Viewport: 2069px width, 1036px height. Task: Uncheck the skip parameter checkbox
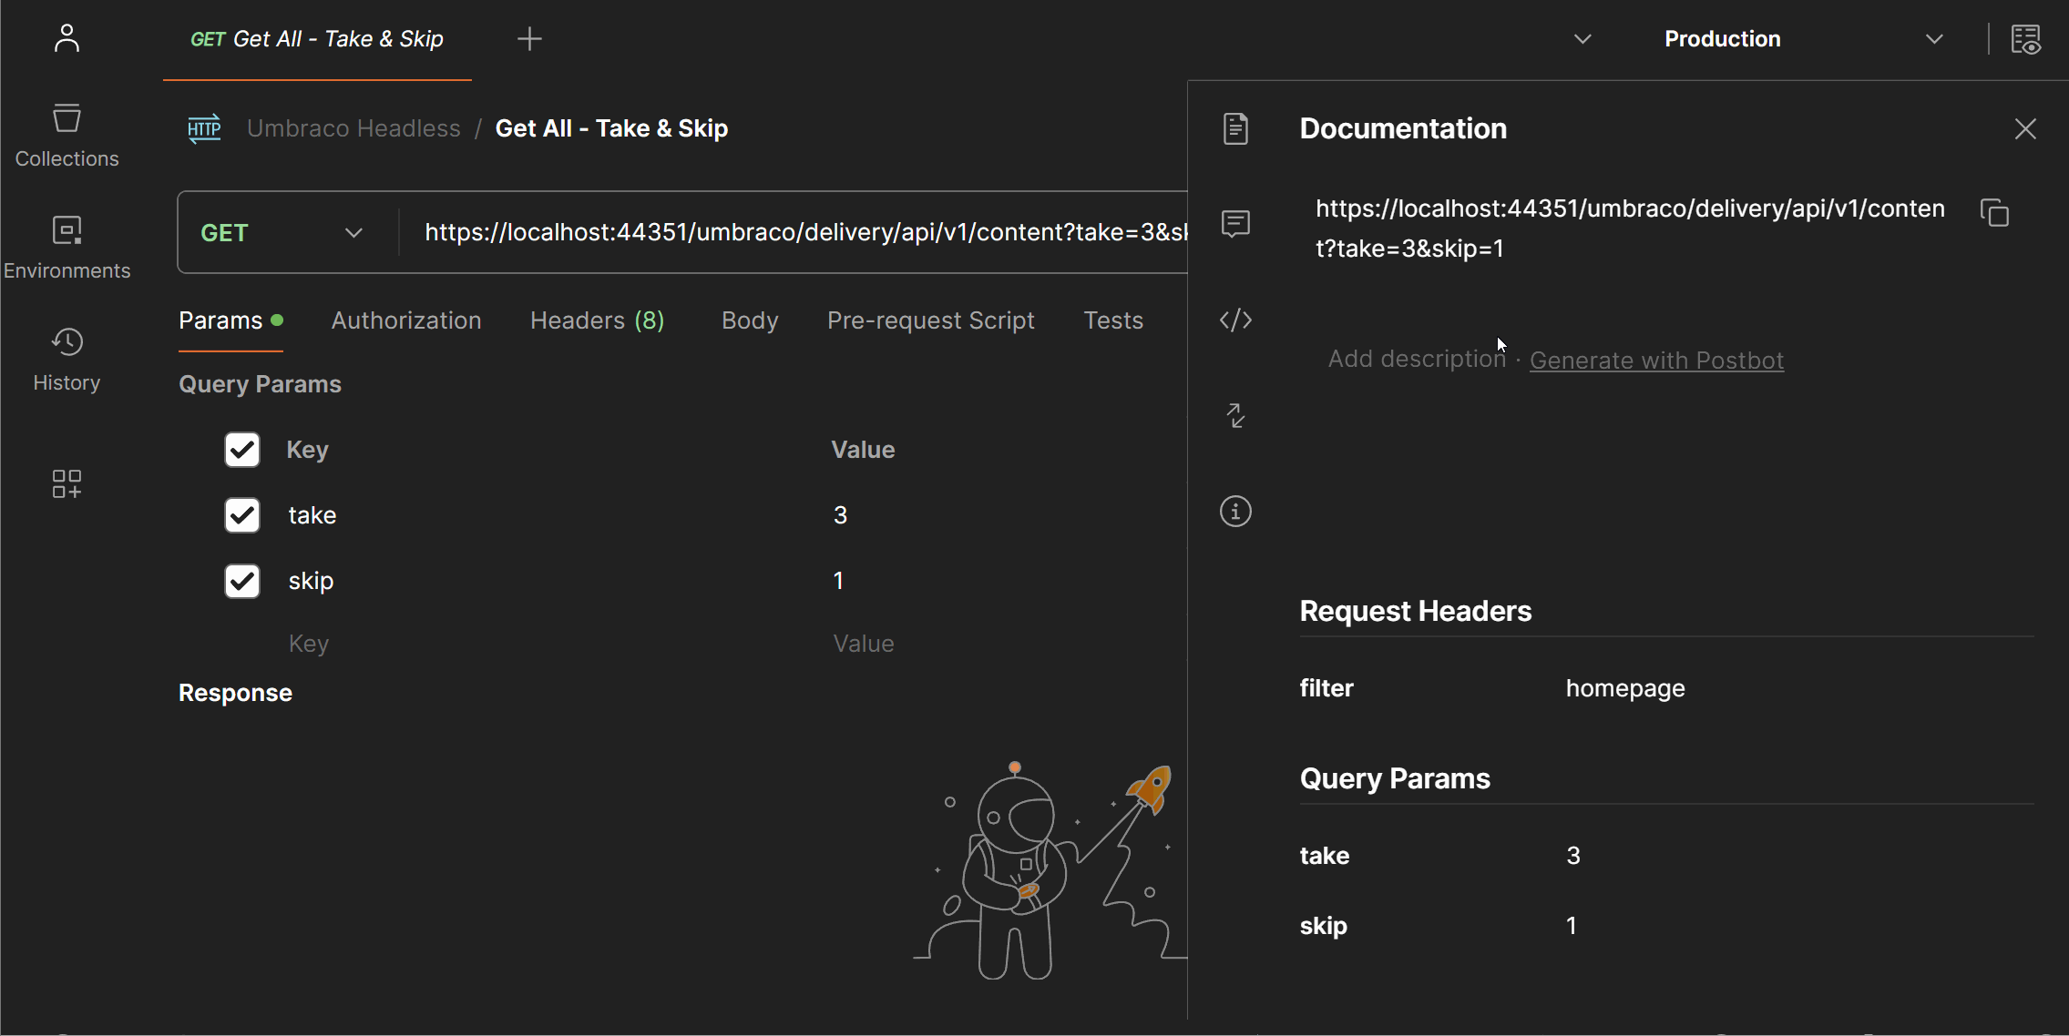(x=242, y=581)
